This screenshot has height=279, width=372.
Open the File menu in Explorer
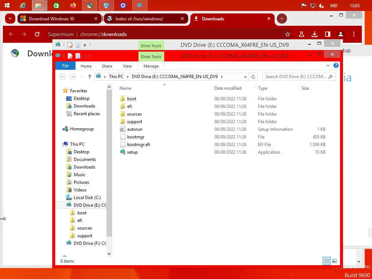click(65, 66)
